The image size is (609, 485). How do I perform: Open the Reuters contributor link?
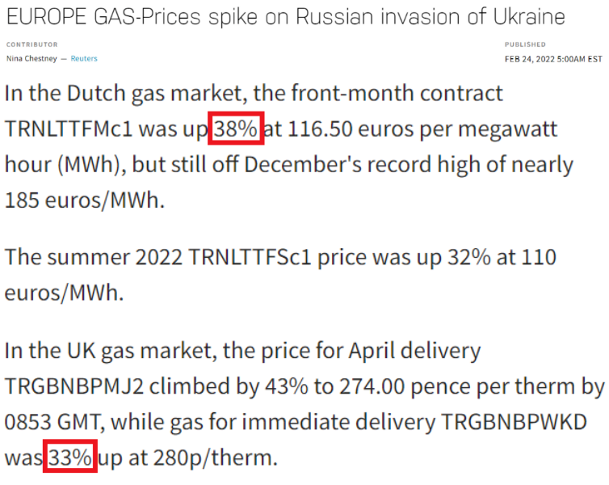point(84,59)
